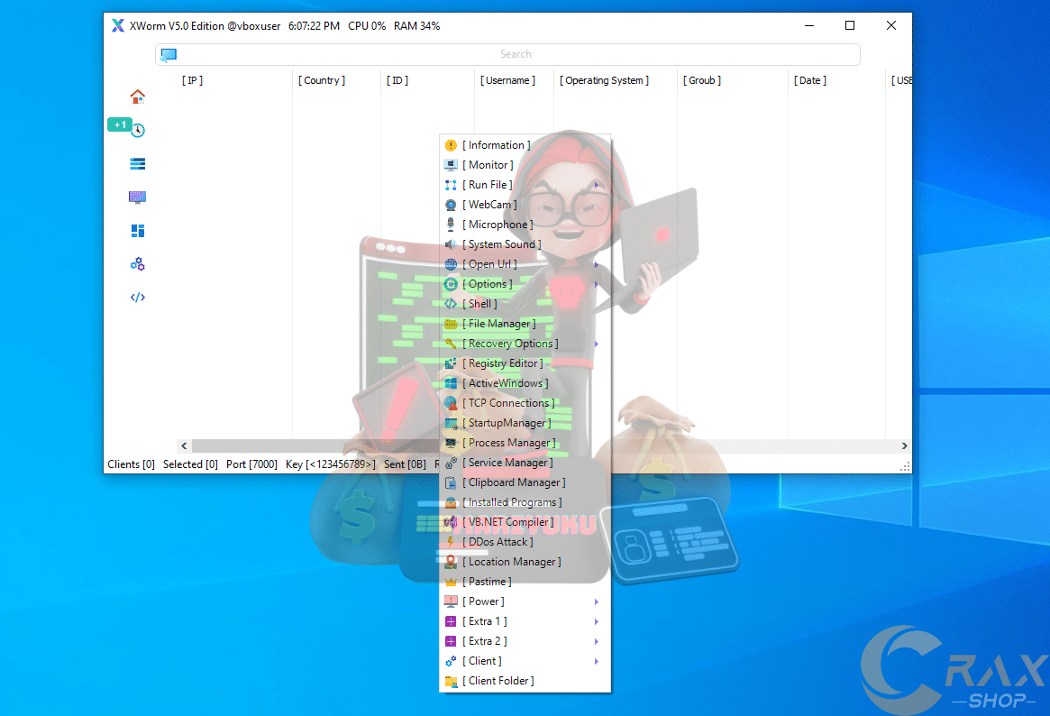Select the stacked bars sidebar icon
The height and width of the screenshot is (716, 1050).
click(x=137, y=164)
